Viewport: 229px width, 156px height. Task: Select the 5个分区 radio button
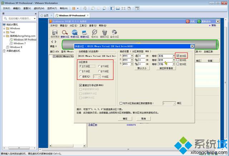click(x=81, y=71)
